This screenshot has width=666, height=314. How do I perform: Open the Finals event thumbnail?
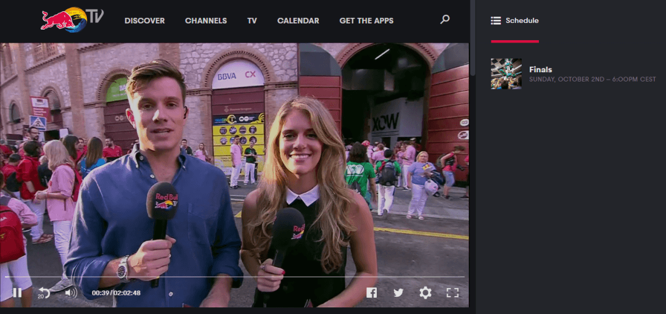(506, 73)
